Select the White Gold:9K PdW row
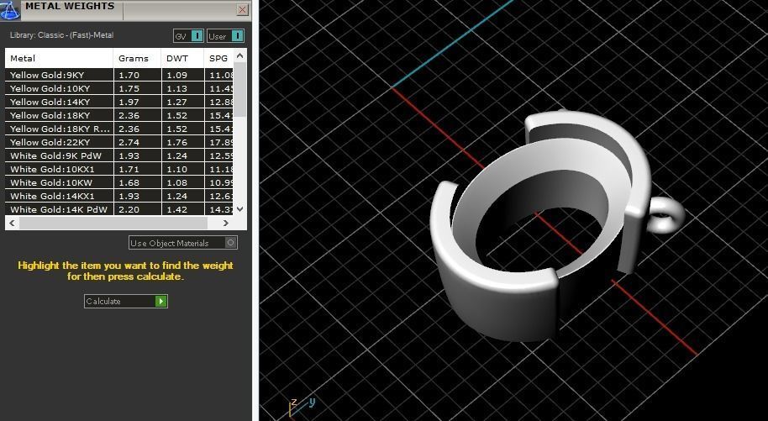Viewport: 768px width, 421px height. click(119, 155)
